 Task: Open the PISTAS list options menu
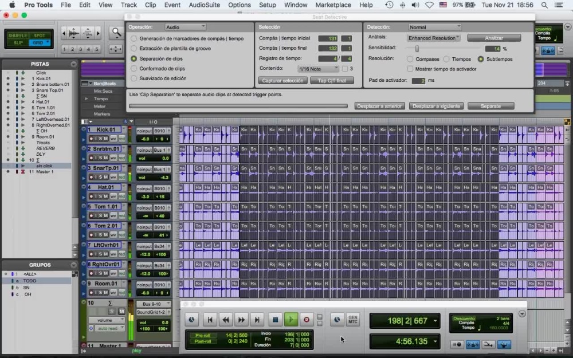point(73,64)
